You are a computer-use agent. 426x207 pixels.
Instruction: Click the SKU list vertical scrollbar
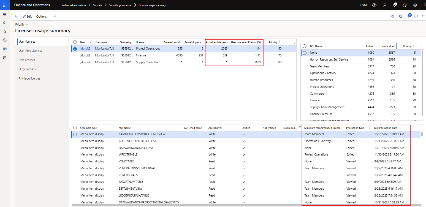[x=422, y=83]
